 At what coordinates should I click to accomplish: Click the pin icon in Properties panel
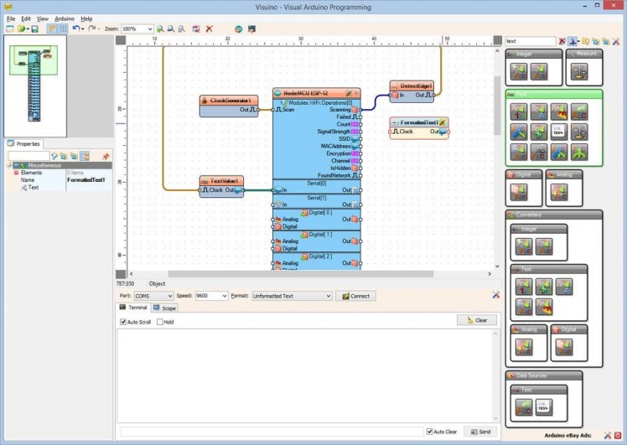(x=106, y=156)
